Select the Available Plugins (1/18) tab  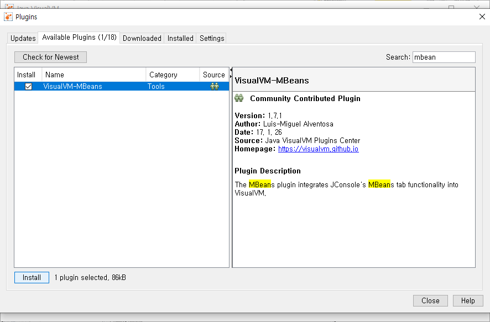click(79, 38)
